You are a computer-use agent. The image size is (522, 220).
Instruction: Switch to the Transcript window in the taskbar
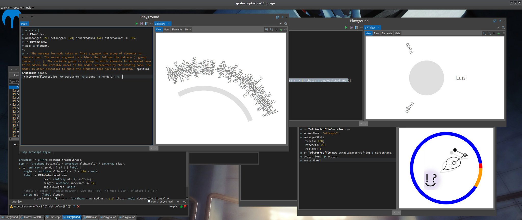click(53, 217)
